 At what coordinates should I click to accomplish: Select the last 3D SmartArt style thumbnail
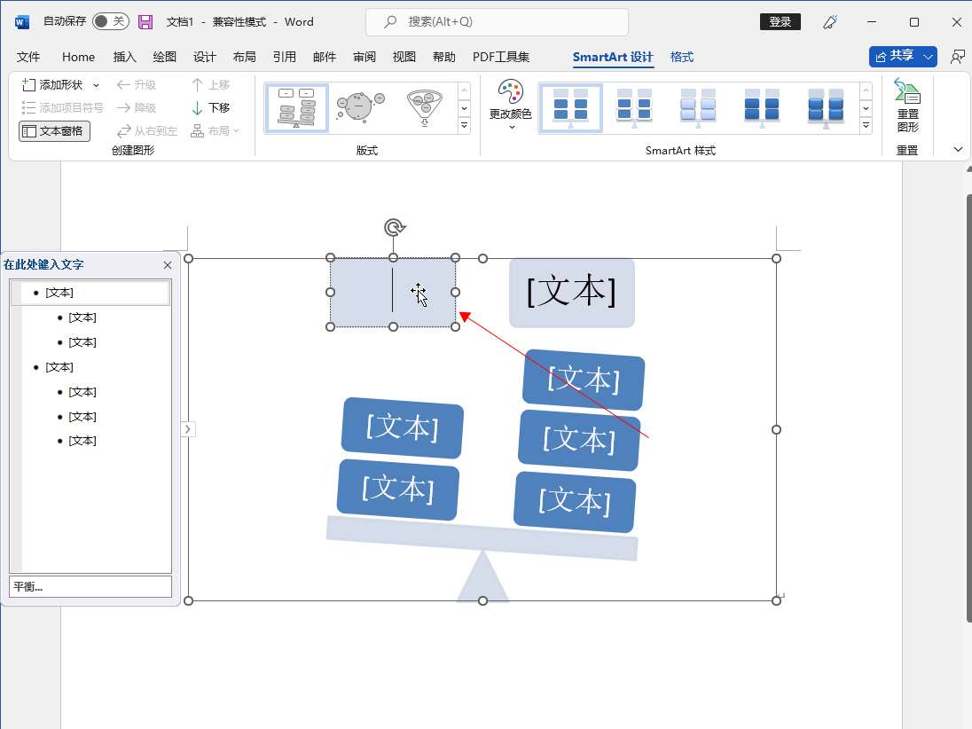click(x=826, y=107)
